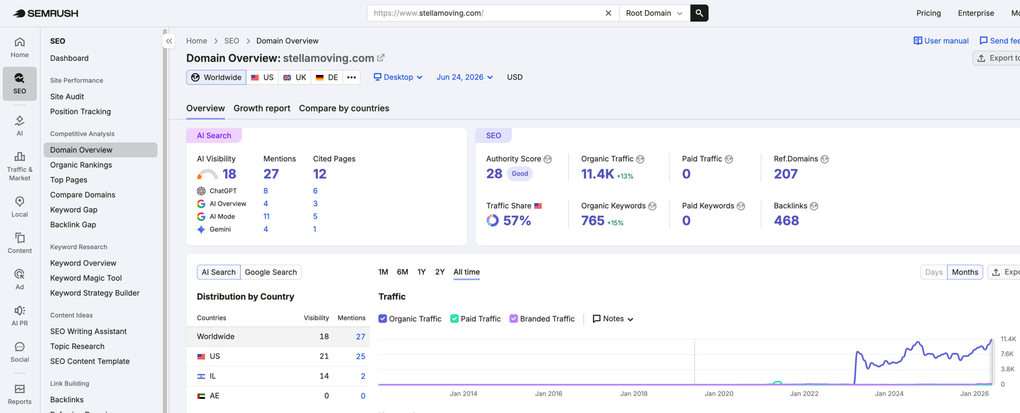
Task: Open the Root Domain dropdown
Action: [654, 13]
